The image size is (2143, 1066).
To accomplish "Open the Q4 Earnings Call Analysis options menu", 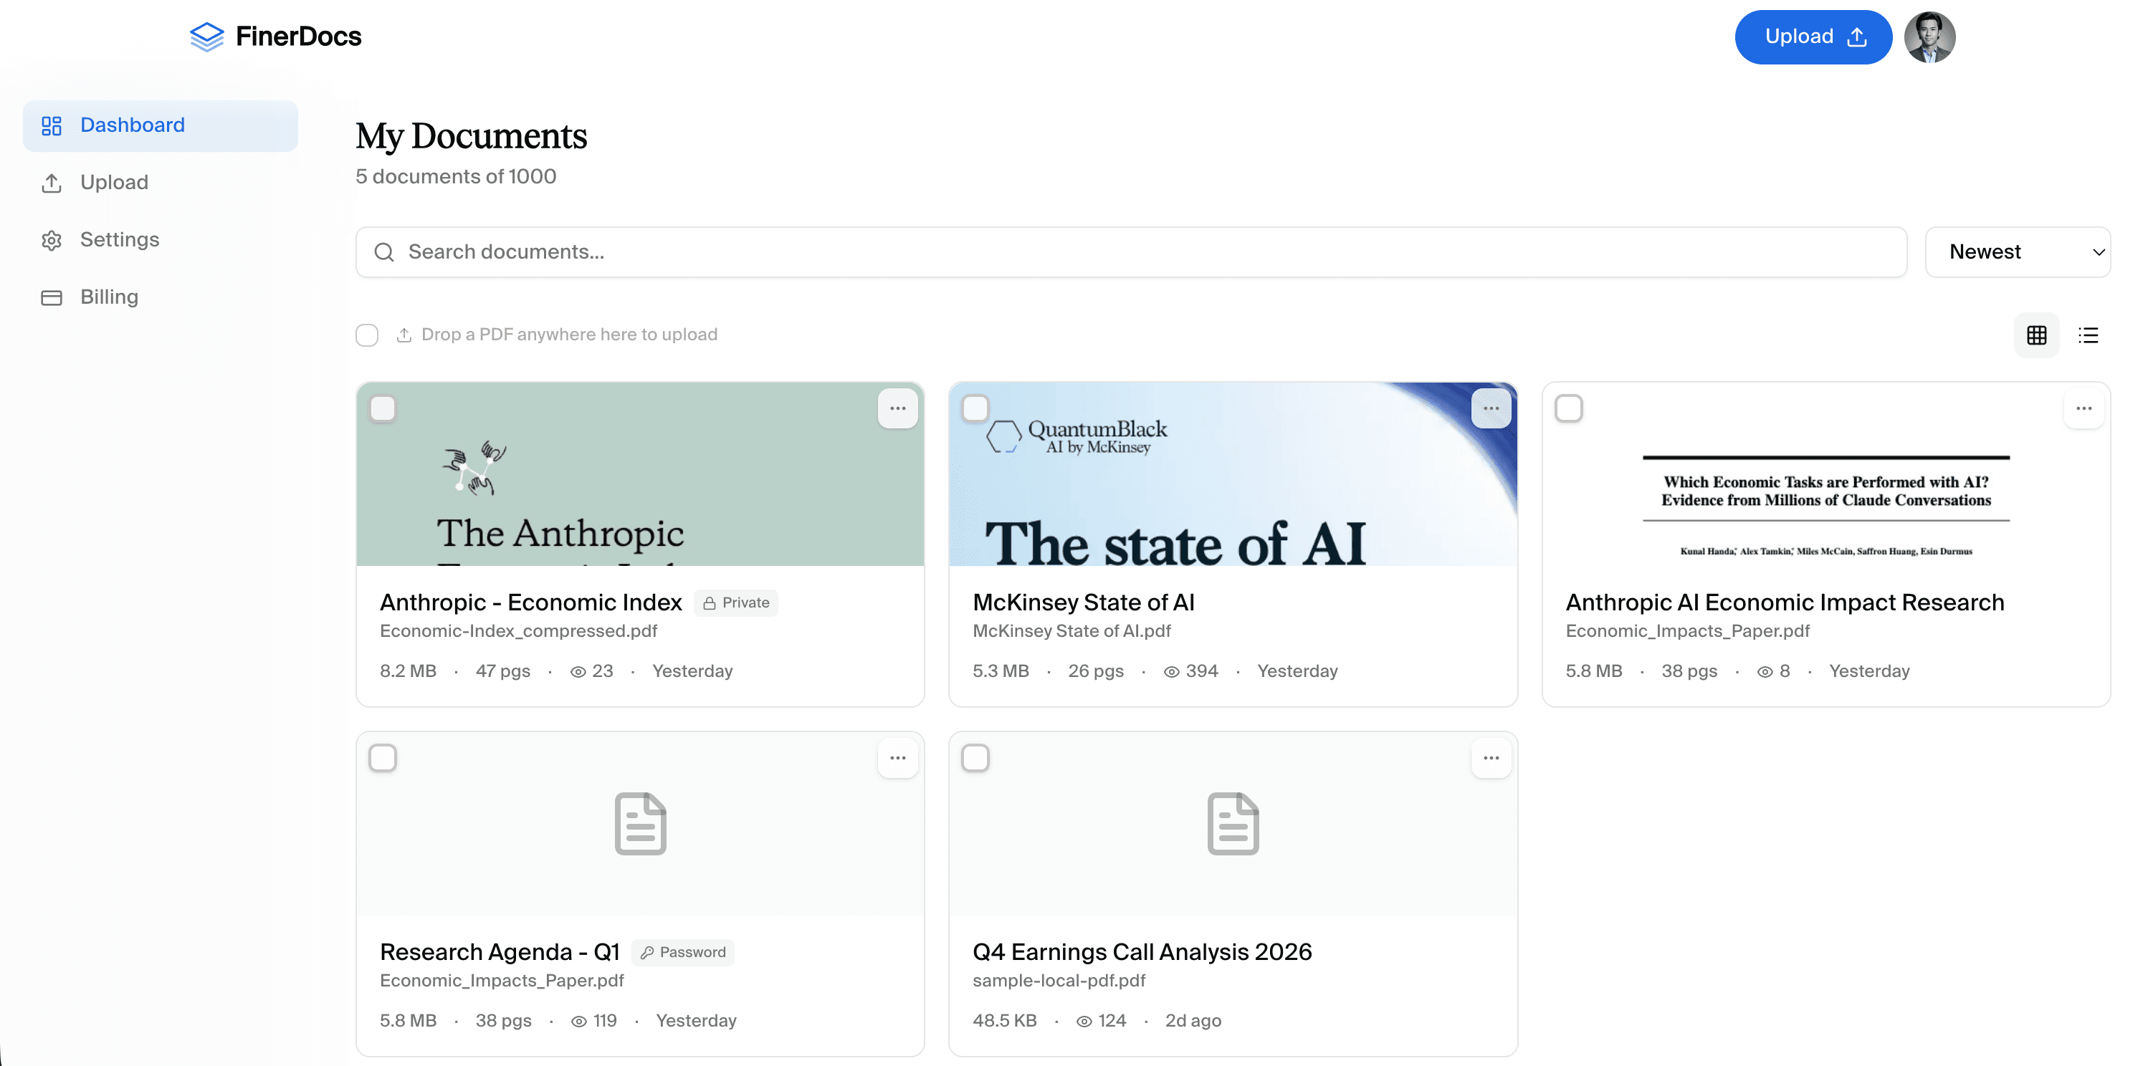I will click(1491, 757).
